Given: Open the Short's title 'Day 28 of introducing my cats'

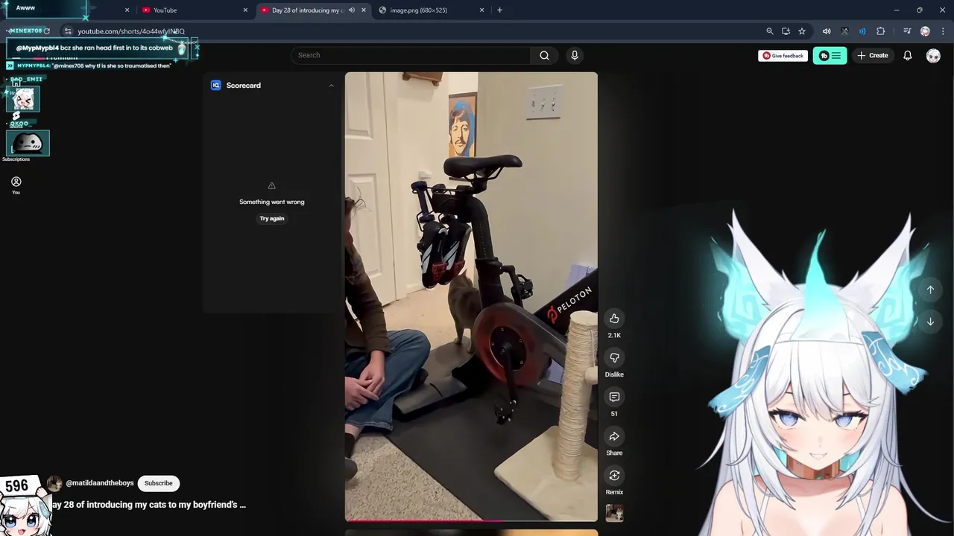Looking at the screenshot, I should pyautogui.click(x=148, y=505).
